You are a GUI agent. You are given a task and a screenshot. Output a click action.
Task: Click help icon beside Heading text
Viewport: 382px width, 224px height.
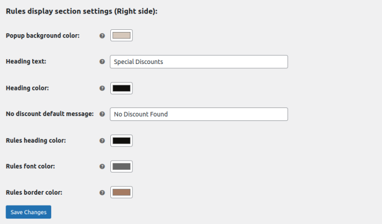click(x=102, y=62)
